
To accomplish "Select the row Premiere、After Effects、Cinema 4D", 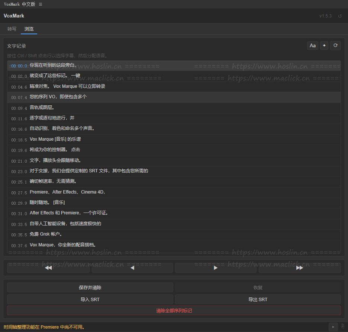I will [174, 193].
